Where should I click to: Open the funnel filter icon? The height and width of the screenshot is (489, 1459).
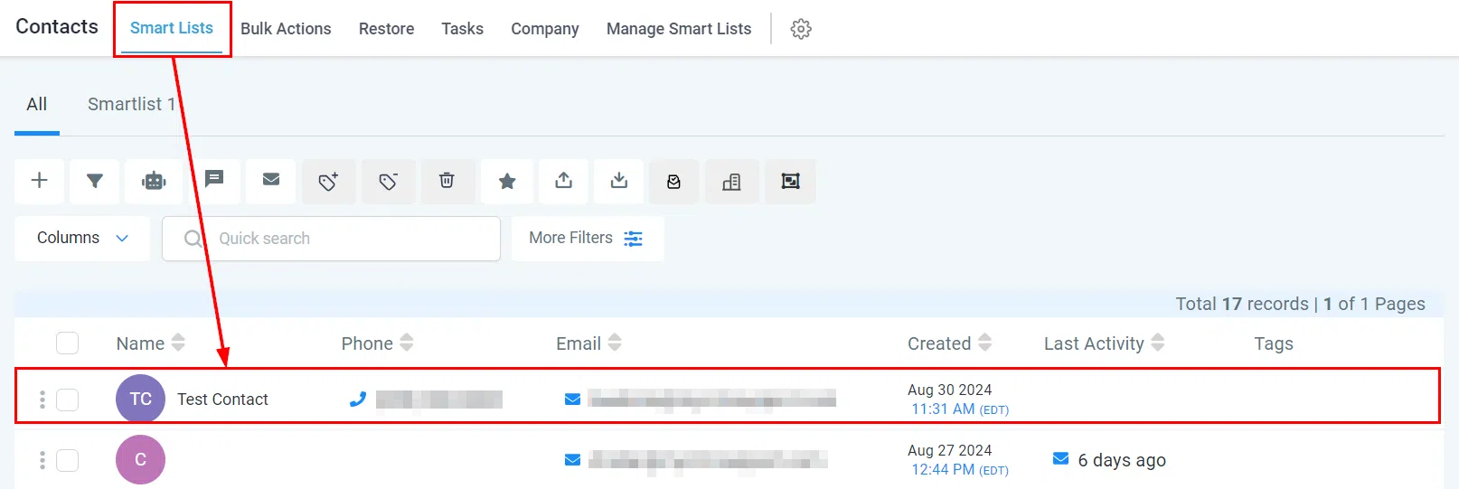94,181
